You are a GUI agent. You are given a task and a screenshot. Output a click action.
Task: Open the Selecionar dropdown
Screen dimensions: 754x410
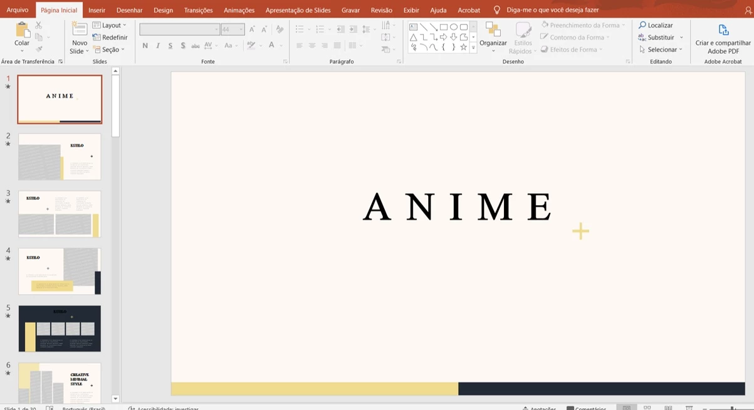[661, 50]
